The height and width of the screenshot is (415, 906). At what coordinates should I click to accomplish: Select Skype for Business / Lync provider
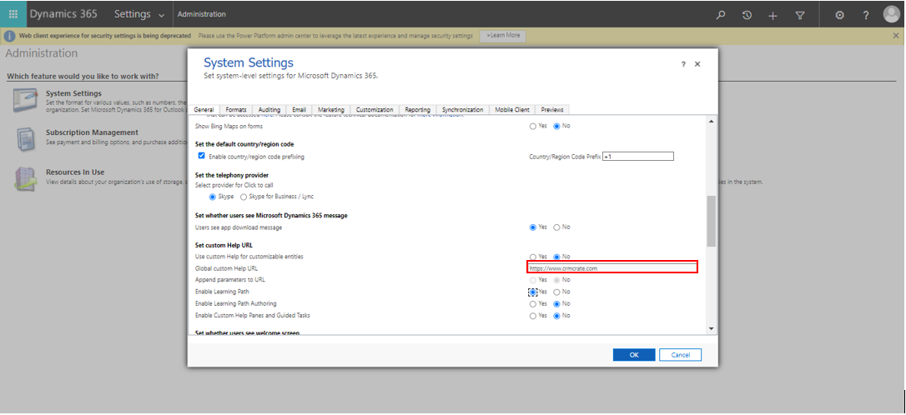click(244, 197)
